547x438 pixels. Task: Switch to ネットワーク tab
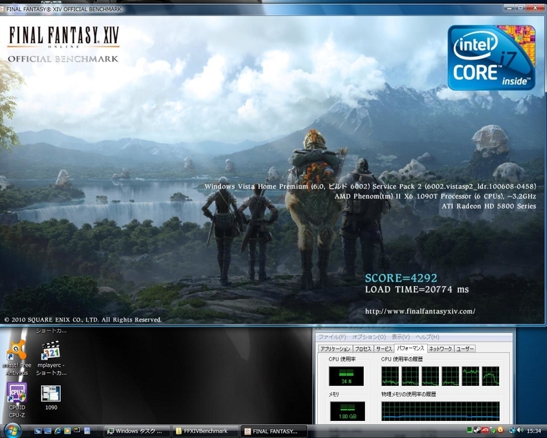coord(440,348)
